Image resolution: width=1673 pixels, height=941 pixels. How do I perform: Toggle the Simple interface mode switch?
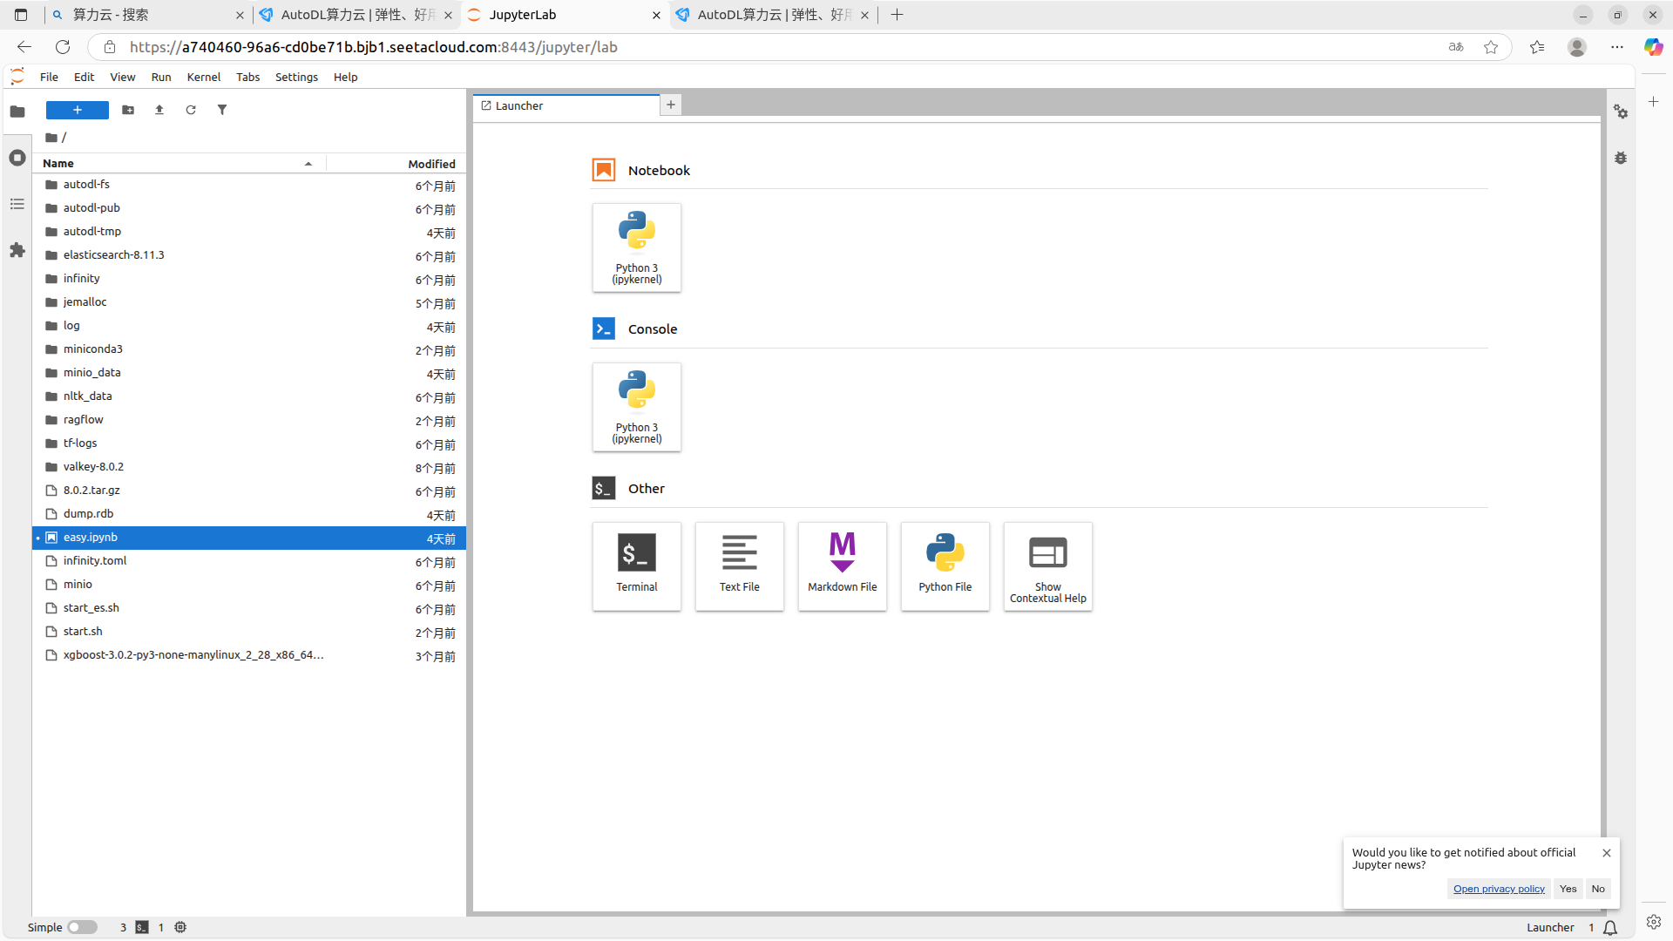(x=82, y=927)
